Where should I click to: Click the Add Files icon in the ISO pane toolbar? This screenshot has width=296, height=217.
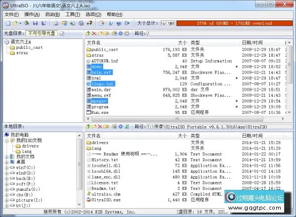pyautogui.click(x=114, y=34)
